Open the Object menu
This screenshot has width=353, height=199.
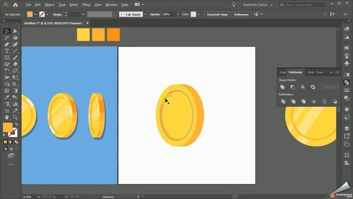49,5
